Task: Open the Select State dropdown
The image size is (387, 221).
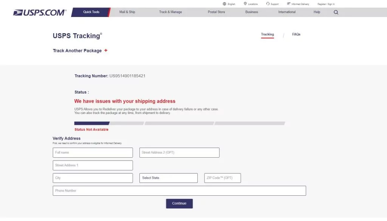Action: [x=168, y=178]
